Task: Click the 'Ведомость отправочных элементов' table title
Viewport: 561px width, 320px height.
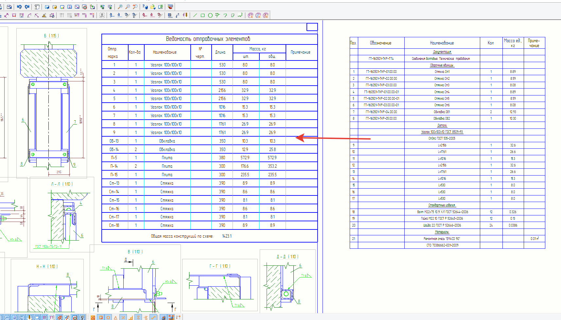Action: (x=208, y=39)
